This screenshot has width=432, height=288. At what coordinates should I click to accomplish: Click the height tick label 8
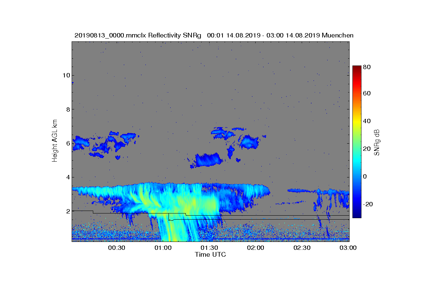tap(67, 109)
